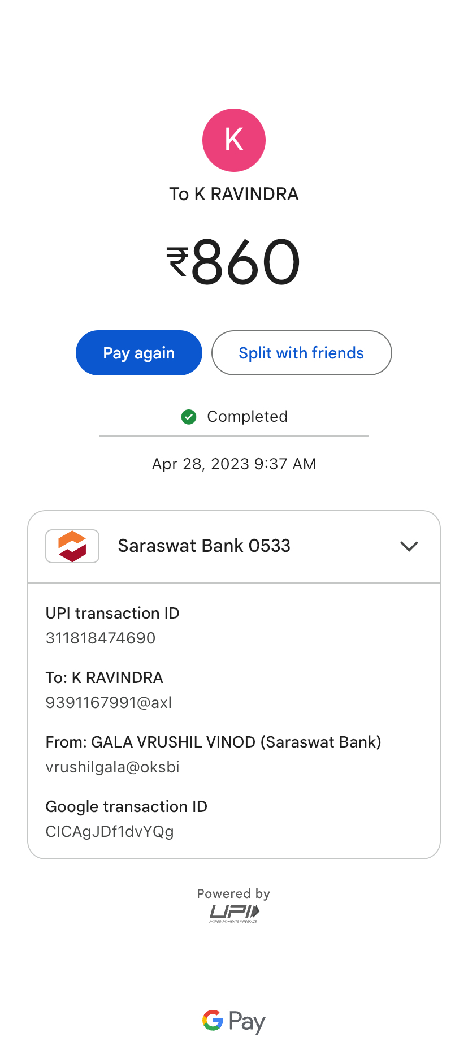Click the sender address vrushilgala@oksbi
Screen dimensions: 468x1054
tap(112, 767)
